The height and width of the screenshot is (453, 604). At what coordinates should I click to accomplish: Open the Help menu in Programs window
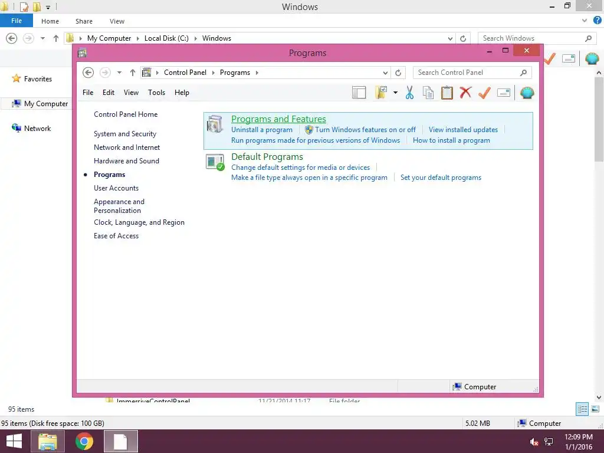coord(182,93)
